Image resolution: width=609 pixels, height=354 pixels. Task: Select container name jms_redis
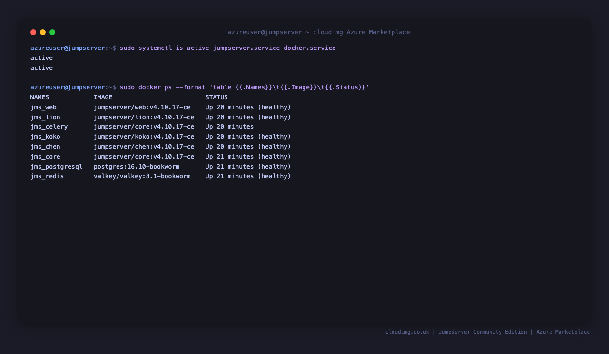(47, 176)
